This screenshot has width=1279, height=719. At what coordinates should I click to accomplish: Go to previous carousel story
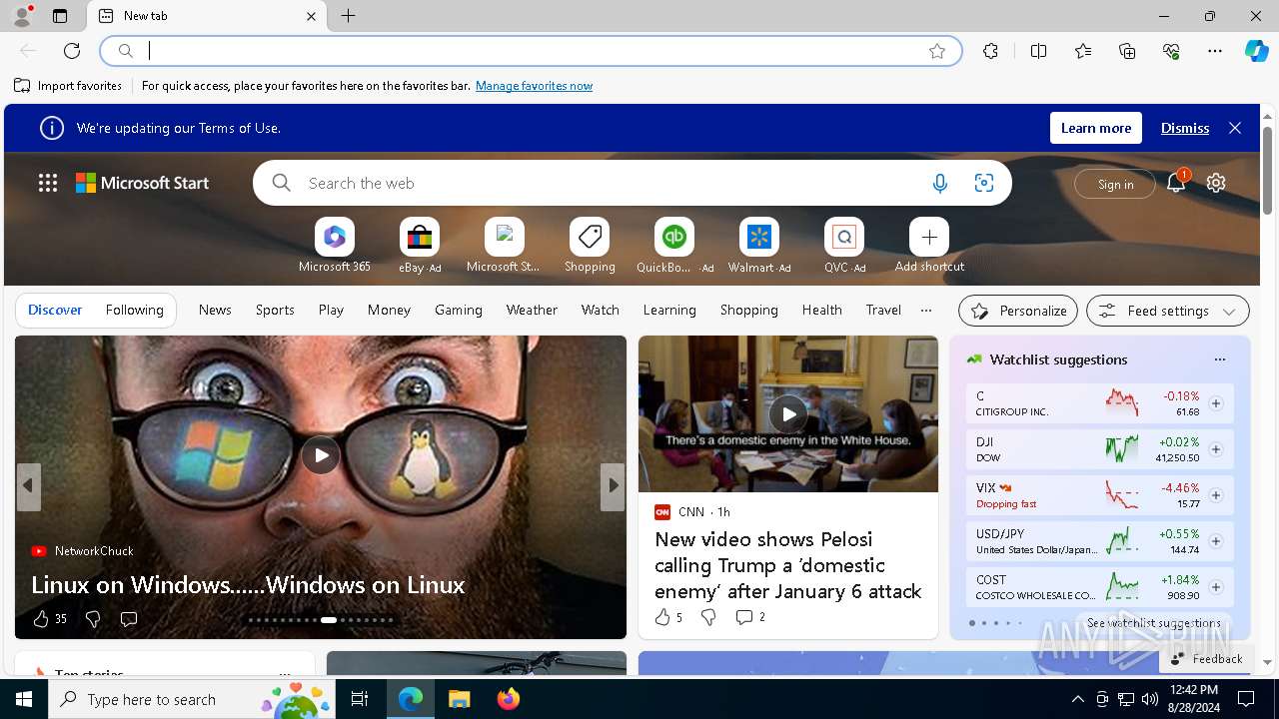[28, 486]
